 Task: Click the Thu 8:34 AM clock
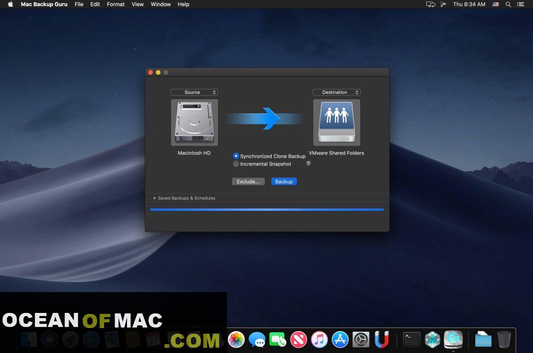click(469, 4)
